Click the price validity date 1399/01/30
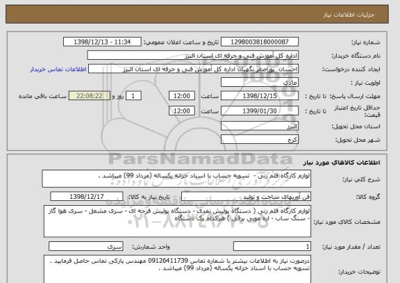Screen dimensions: 400x283 [x=260, y=111]
